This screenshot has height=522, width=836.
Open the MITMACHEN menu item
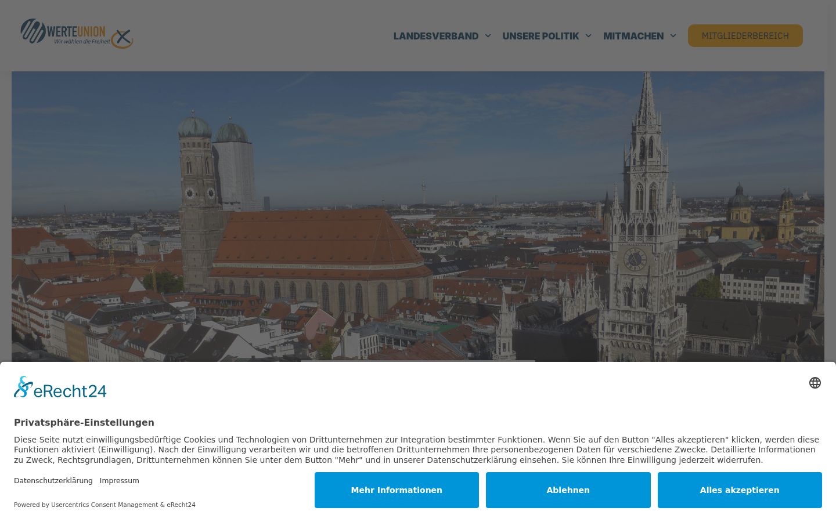(633, 36)
